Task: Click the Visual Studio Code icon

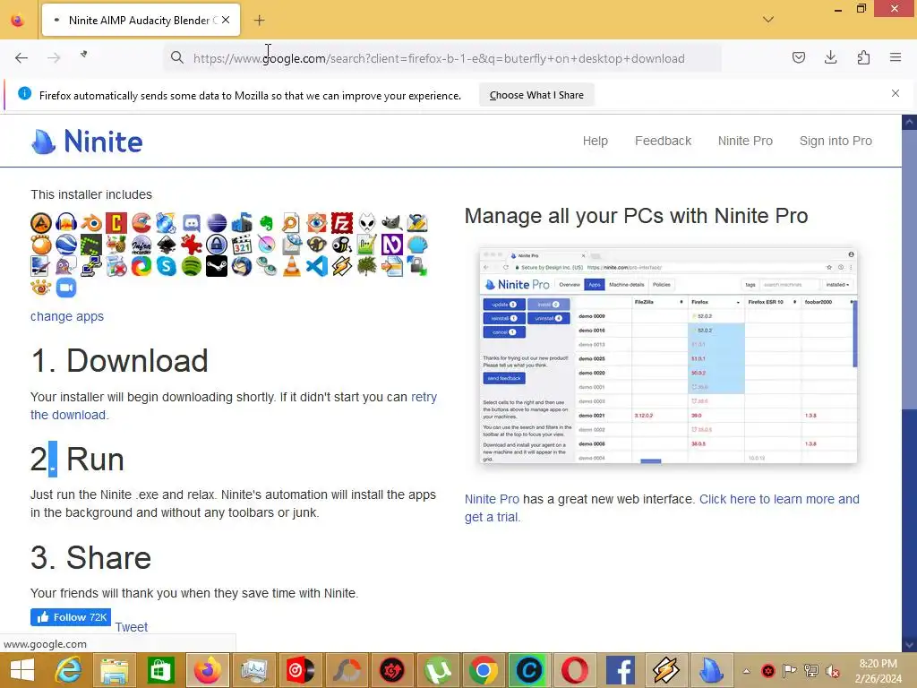Action: point(316,266)
